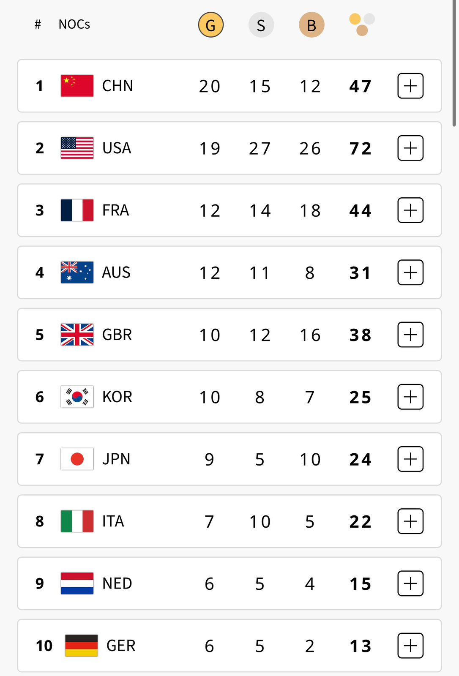The image size is (459, 676).
Task: Expand the GER row details
Action: (410, 646)
